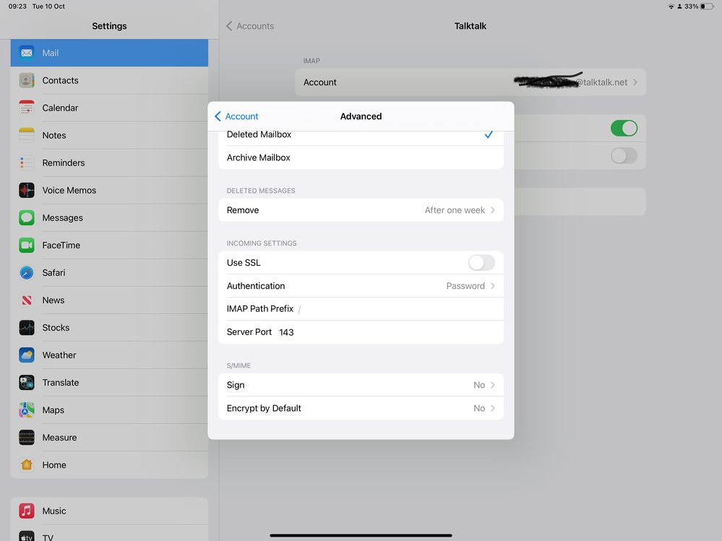Go back to Accounts list
Image resolution: width=722 pixels, height=541 pixels.
(250, 26)
